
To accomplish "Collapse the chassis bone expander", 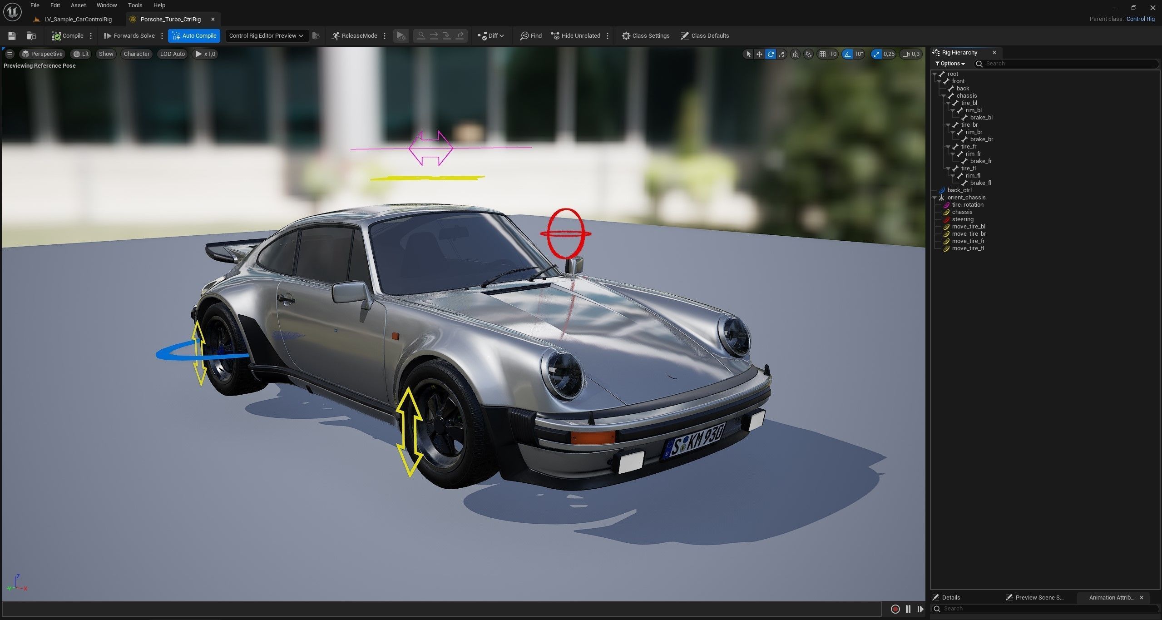I will [x=944, y=96].
